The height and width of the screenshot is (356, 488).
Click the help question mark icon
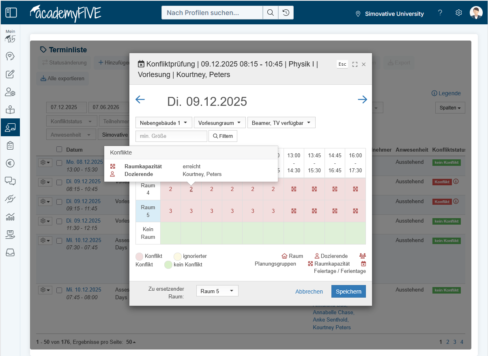point(440,13)
